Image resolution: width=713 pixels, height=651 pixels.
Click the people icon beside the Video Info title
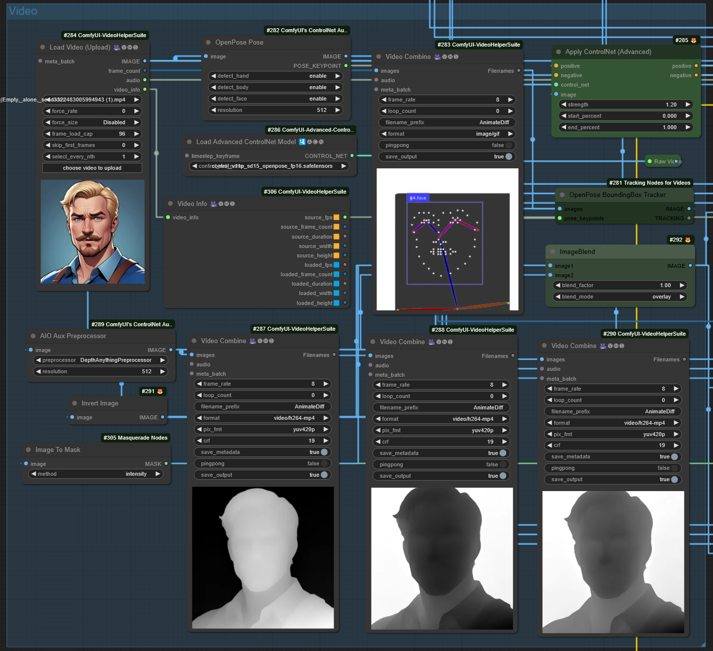[x=213, y=204]
